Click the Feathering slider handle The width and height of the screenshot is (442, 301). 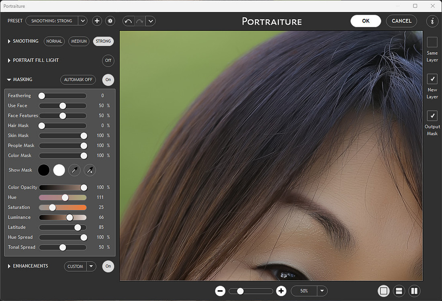tap(42, 96)
